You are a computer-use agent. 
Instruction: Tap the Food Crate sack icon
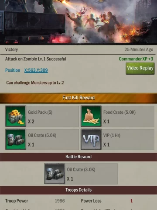tap(91, 116)
